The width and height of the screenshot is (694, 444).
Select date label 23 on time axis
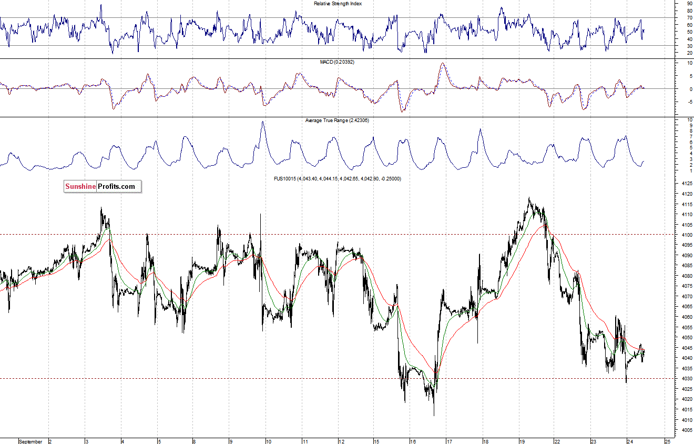click(593, 441)
